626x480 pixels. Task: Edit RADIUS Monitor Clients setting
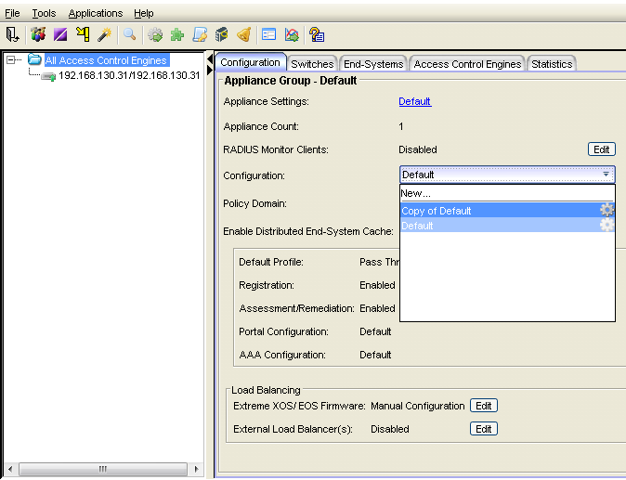tap(601, 149)
